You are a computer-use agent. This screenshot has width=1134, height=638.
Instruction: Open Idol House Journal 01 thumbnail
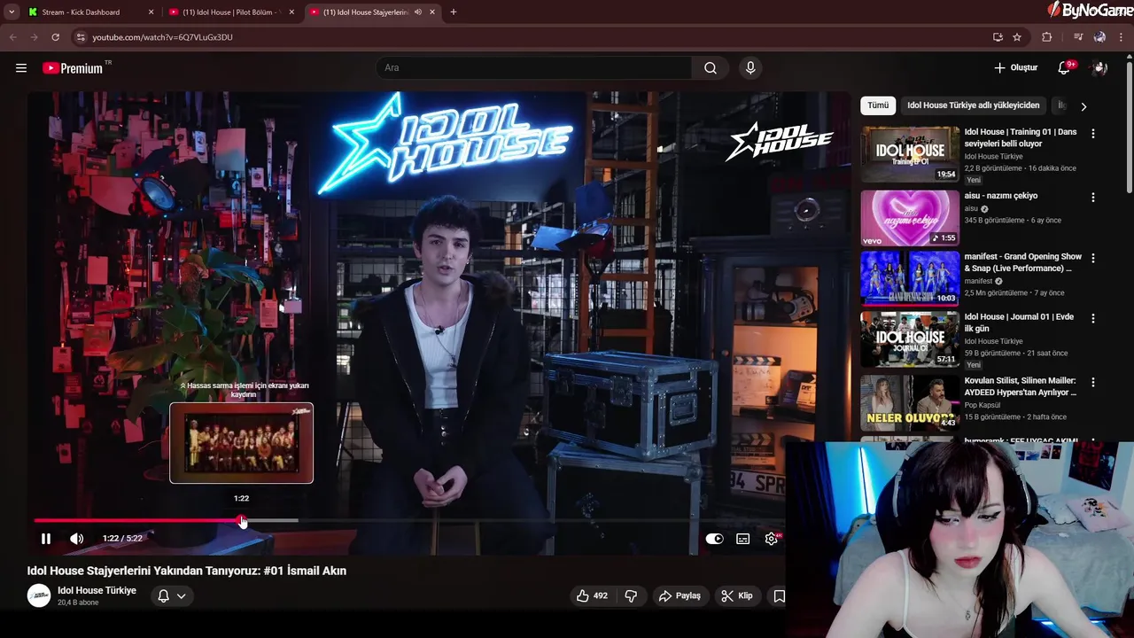pyautogui.click(x=910, y=339)
